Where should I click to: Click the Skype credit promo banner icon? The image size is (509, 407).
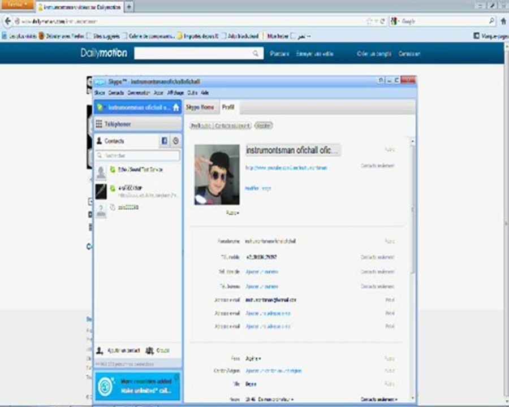coord(106,386)
